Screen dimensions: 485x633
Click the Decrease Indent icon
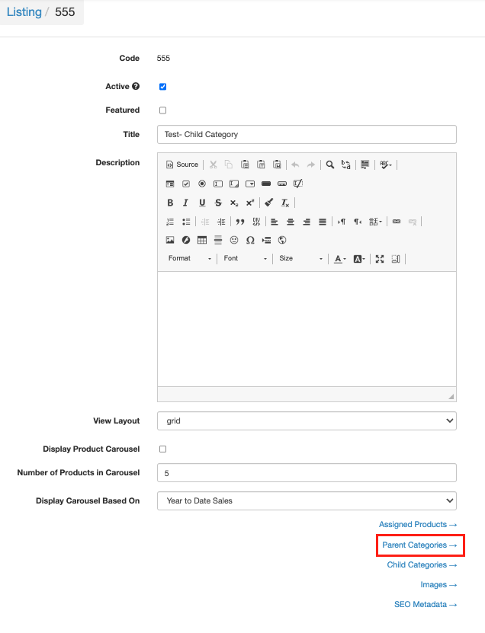pyautogui.click(x=205, y=222)
